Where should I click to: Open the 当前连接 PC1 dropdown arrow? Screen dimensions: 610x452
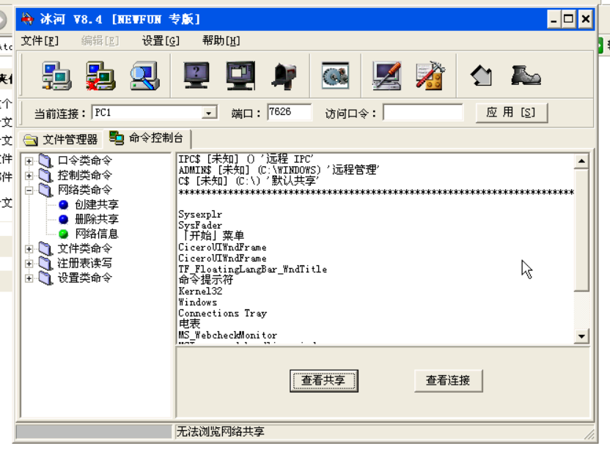tap(209, 113)
